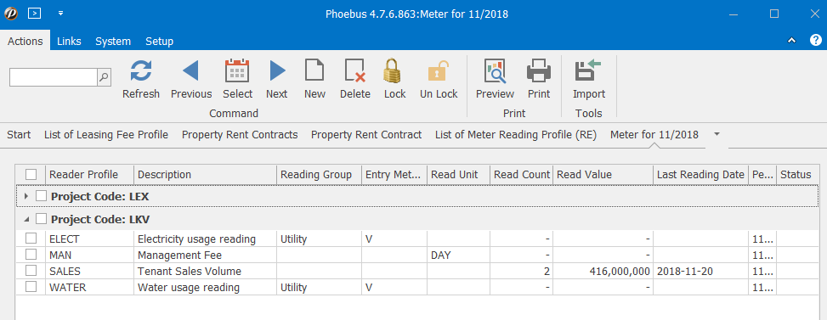This screenshot has height=320, width=827.
Task: Click the Project Code: LKV group label
Action: click(x=101, y=219)
